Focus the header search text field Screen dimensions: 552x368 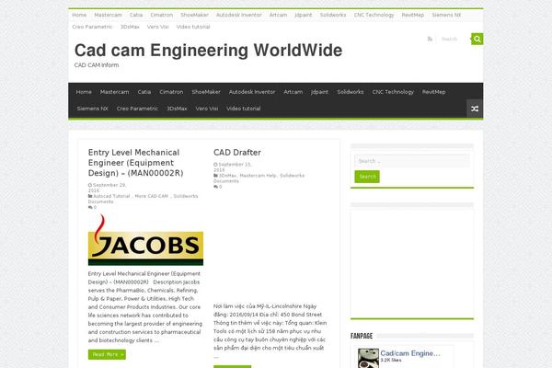453,39
